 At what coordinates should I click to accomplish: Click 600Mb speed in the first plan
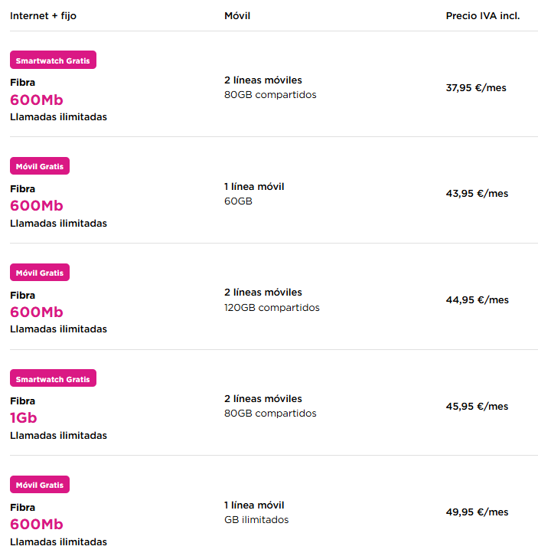pyautogui.click(x=36, y=100)
